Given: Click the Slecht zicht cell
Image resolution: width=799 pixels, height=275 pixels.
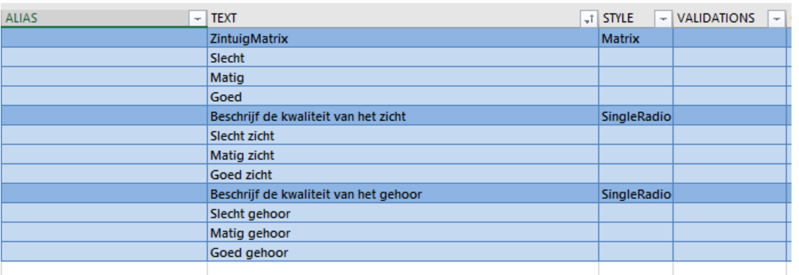Looking at the screenshot, I should point(403,135).
